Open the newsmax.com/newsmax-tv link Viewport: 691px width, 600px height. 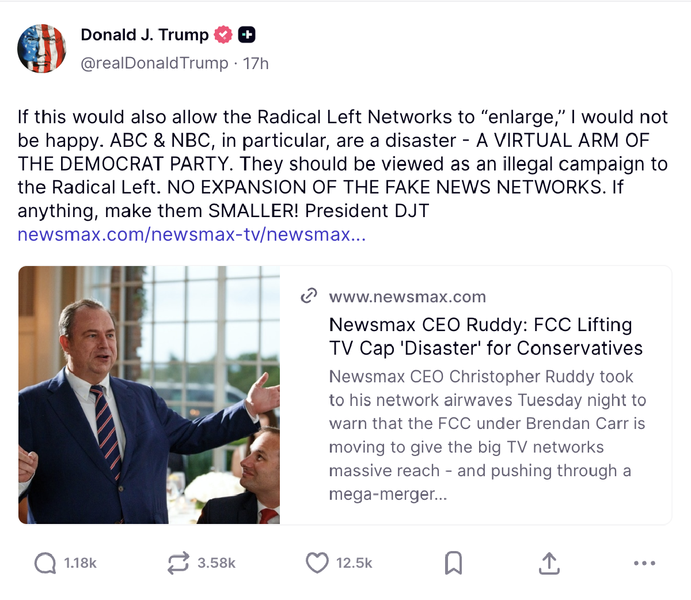click(x=192, y=235)
